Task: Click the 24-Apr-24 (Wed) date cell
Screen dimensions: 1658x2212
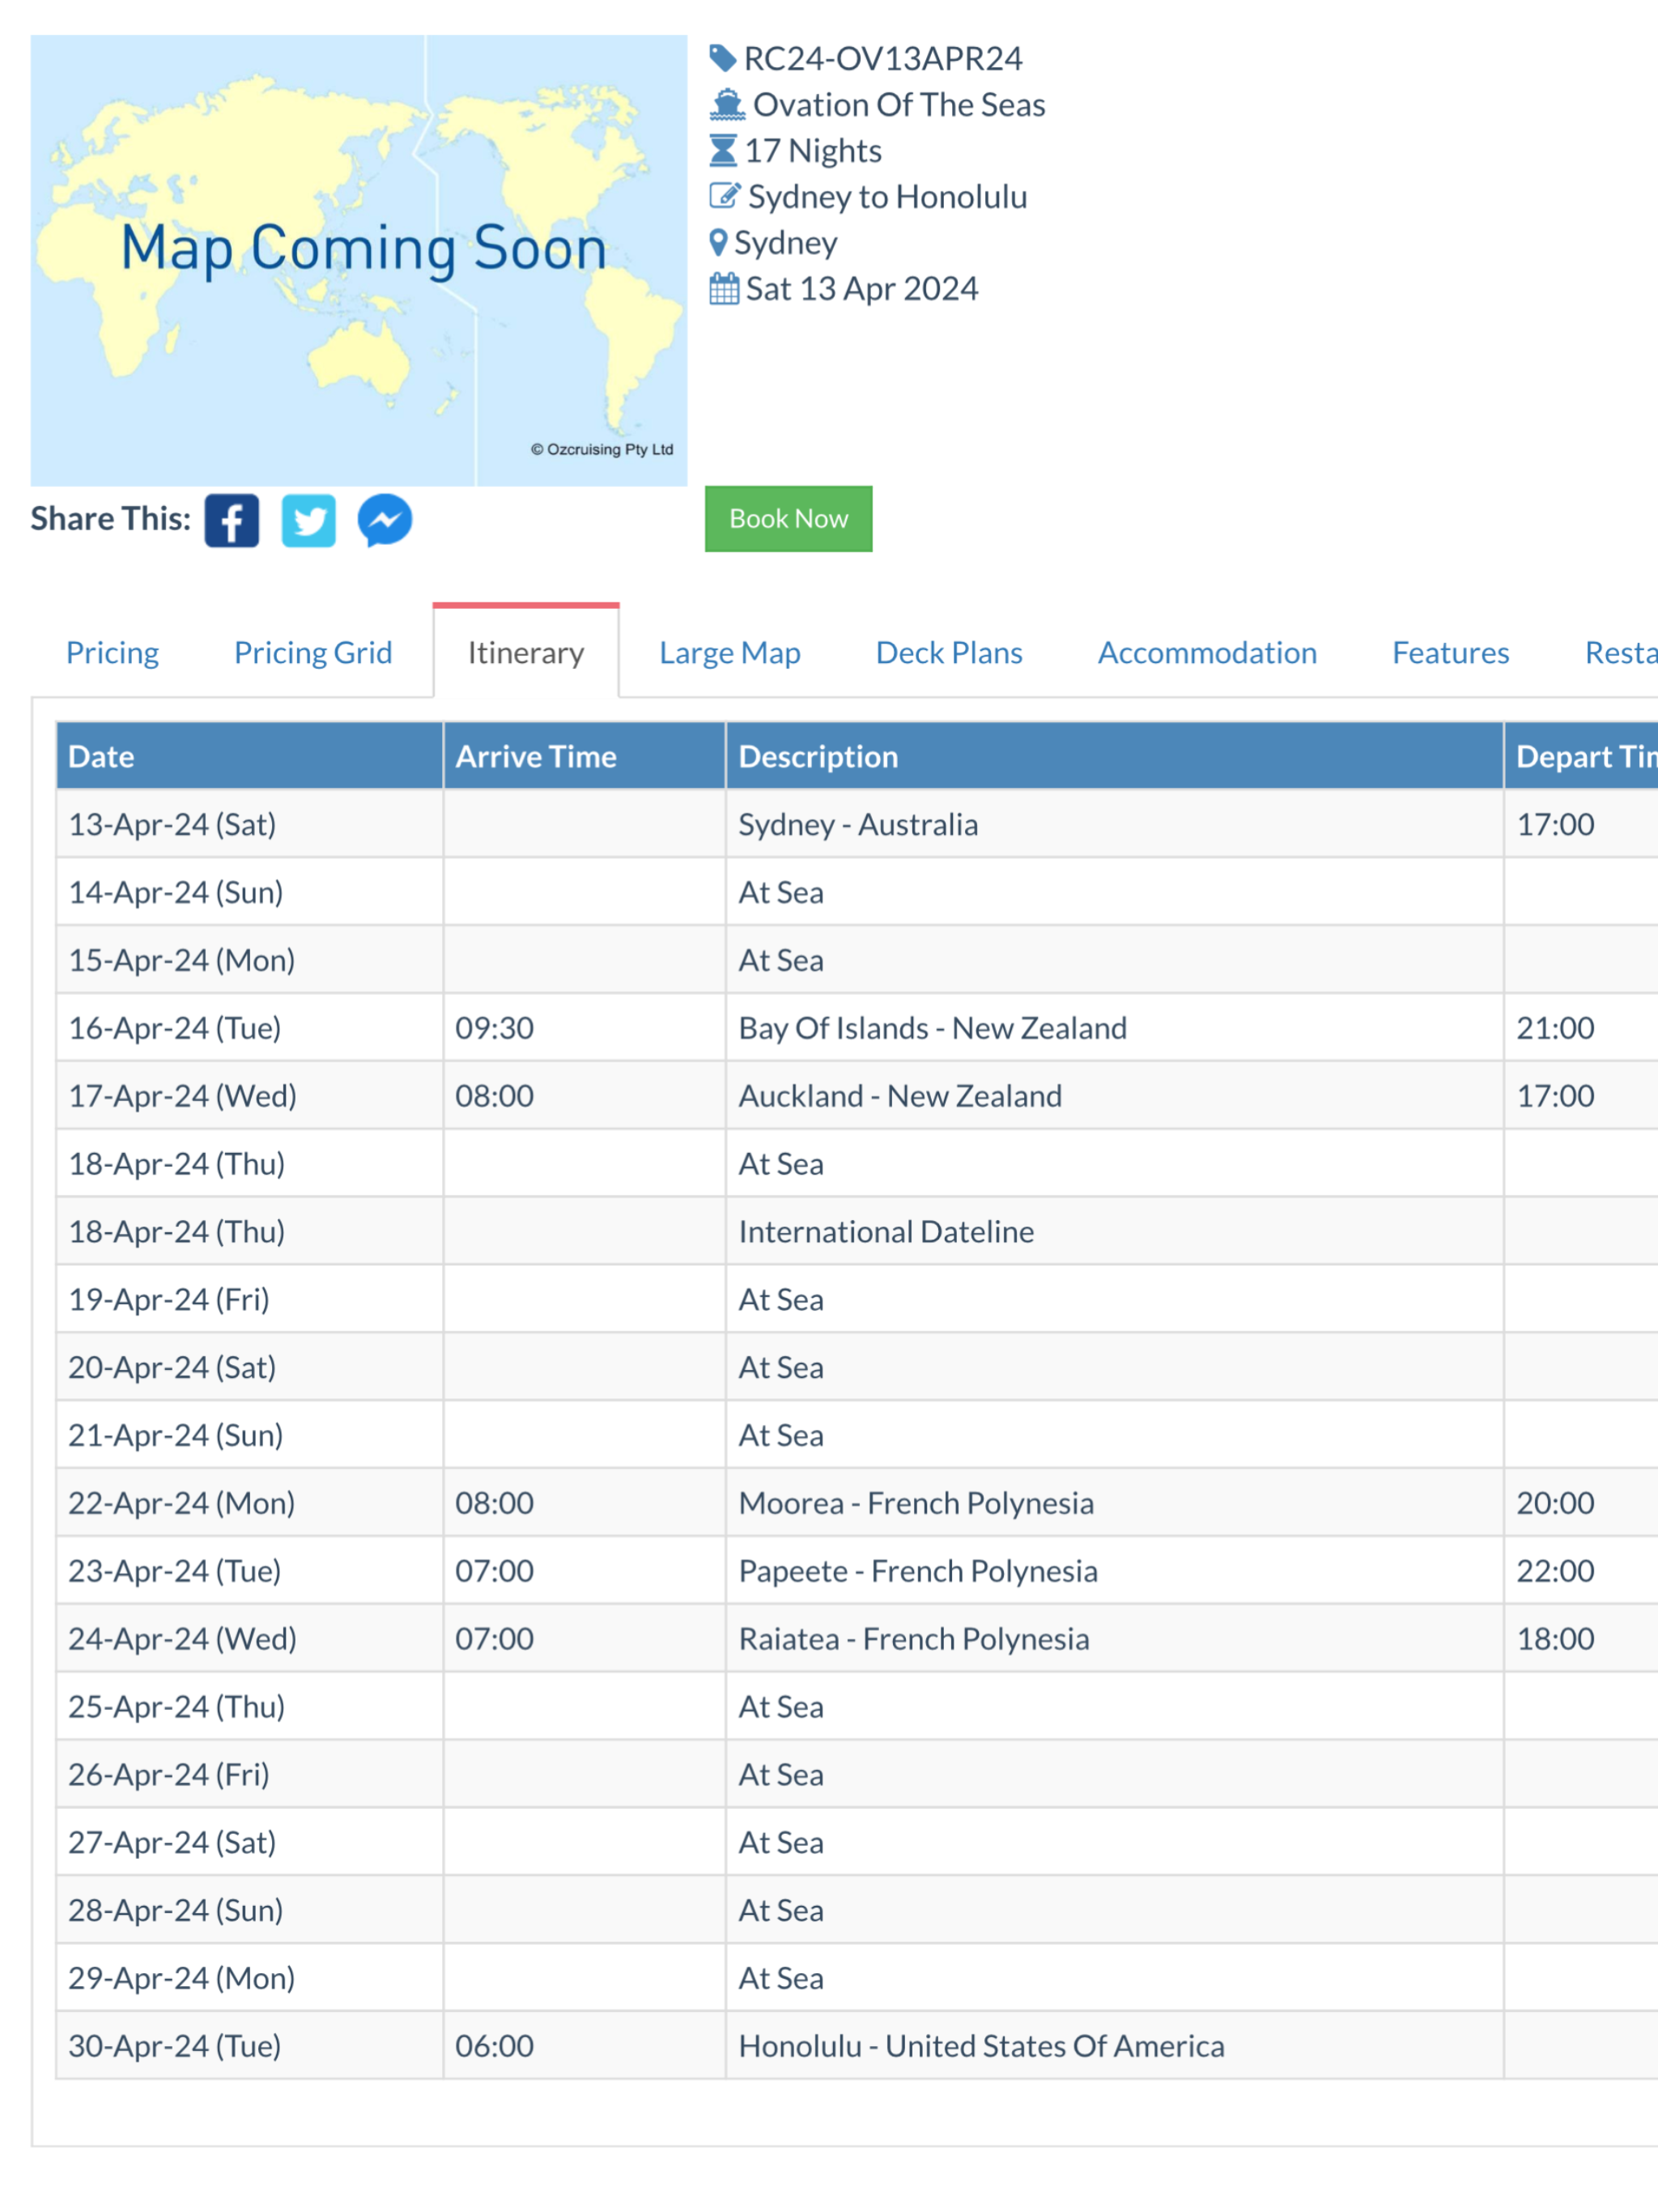Action: tap(250, 1639)
